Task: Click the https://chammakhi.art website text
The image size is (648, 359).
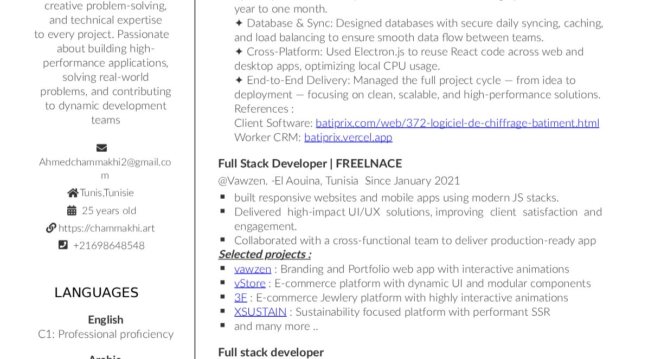Action: pyautogui.click(x=106, y=228)
